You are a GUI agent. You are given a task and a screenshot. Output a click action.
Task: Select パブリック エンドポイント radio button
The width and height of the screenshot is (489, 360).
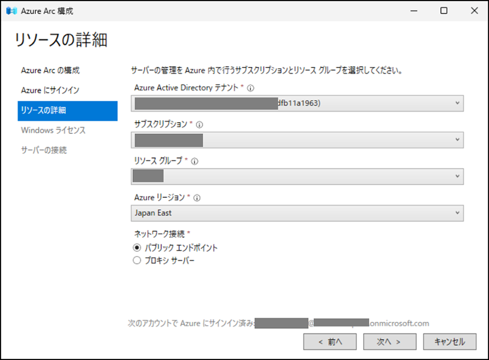137,248
